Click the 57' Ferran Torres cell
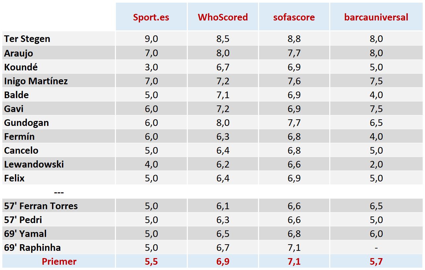The width and height of the screenshot is (425, 270). (x=41, y=206)
